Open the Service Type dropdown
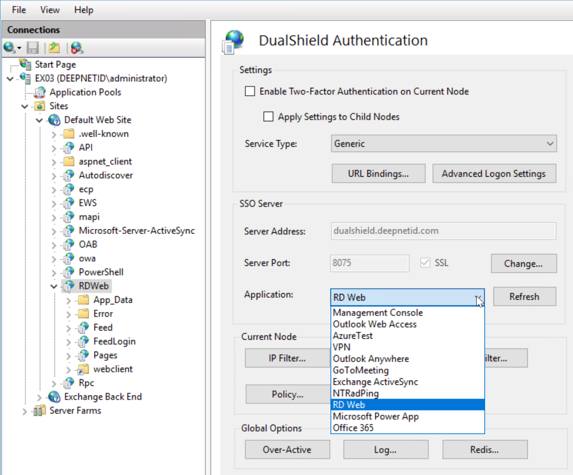The height and width of the screenshot is (475, 573). click(443, 144)
